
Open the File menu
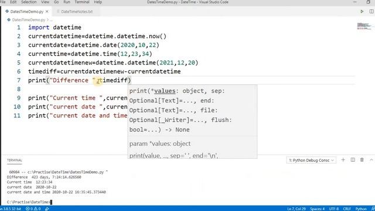click(3, 2)
